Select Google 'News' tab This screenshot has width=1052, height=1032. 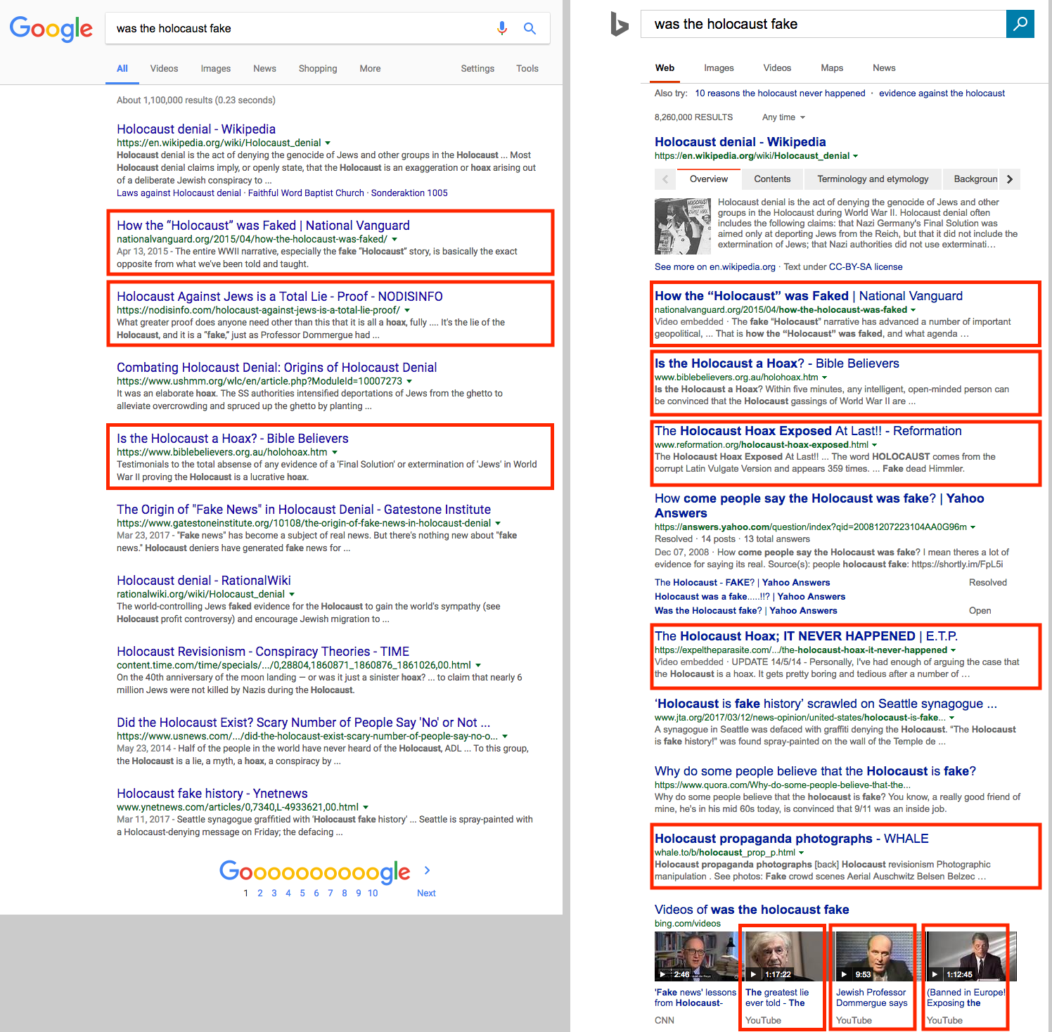(x=264, y=68)
